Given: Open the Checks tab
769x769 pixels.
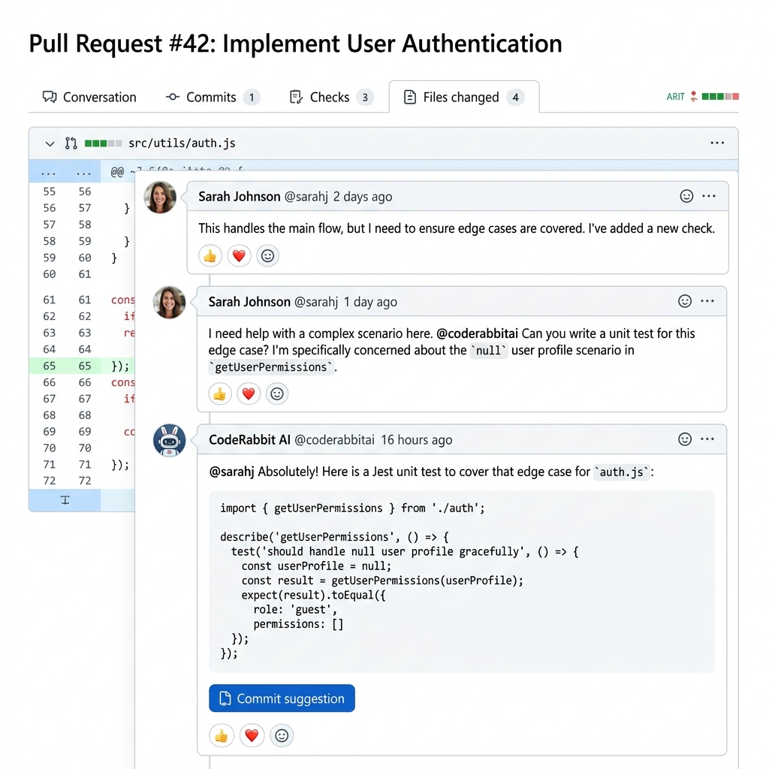Looking at the screenshot, I should tap(331, 97).
